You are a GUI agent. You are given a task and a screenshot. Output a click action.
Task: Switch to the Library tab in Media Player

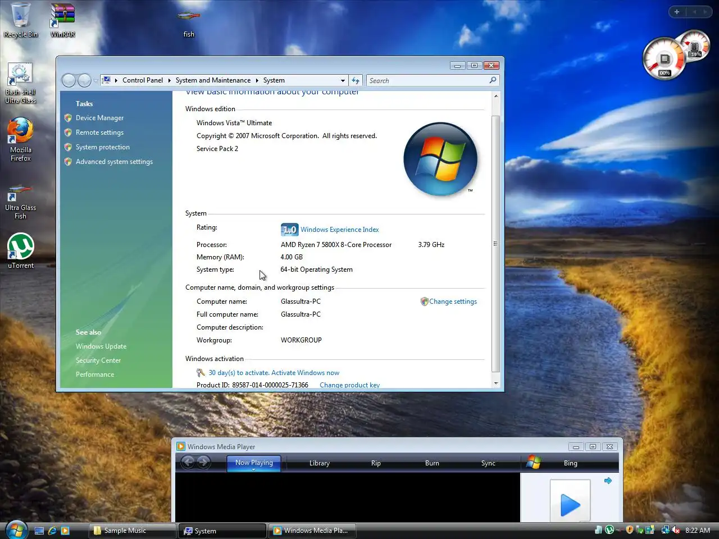[319, 463]
